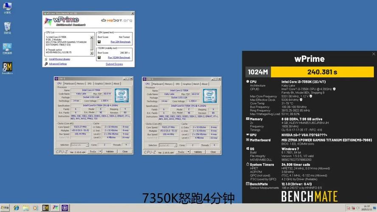The image size is (377, 212).
Task: Click the save icon in wPrime 1024M section
Action: (99, 58)
